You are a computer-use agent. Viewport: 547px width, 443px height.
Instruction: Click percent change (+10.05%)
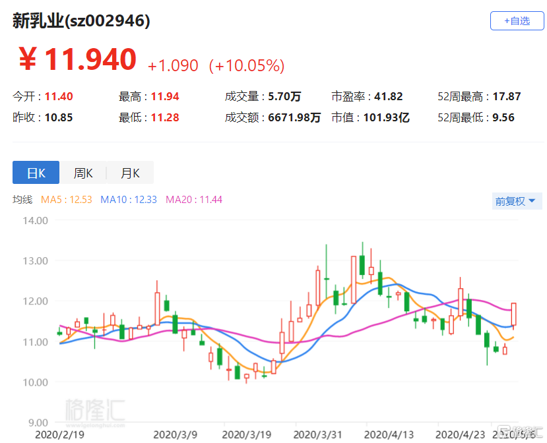click(x=247, y=66)
